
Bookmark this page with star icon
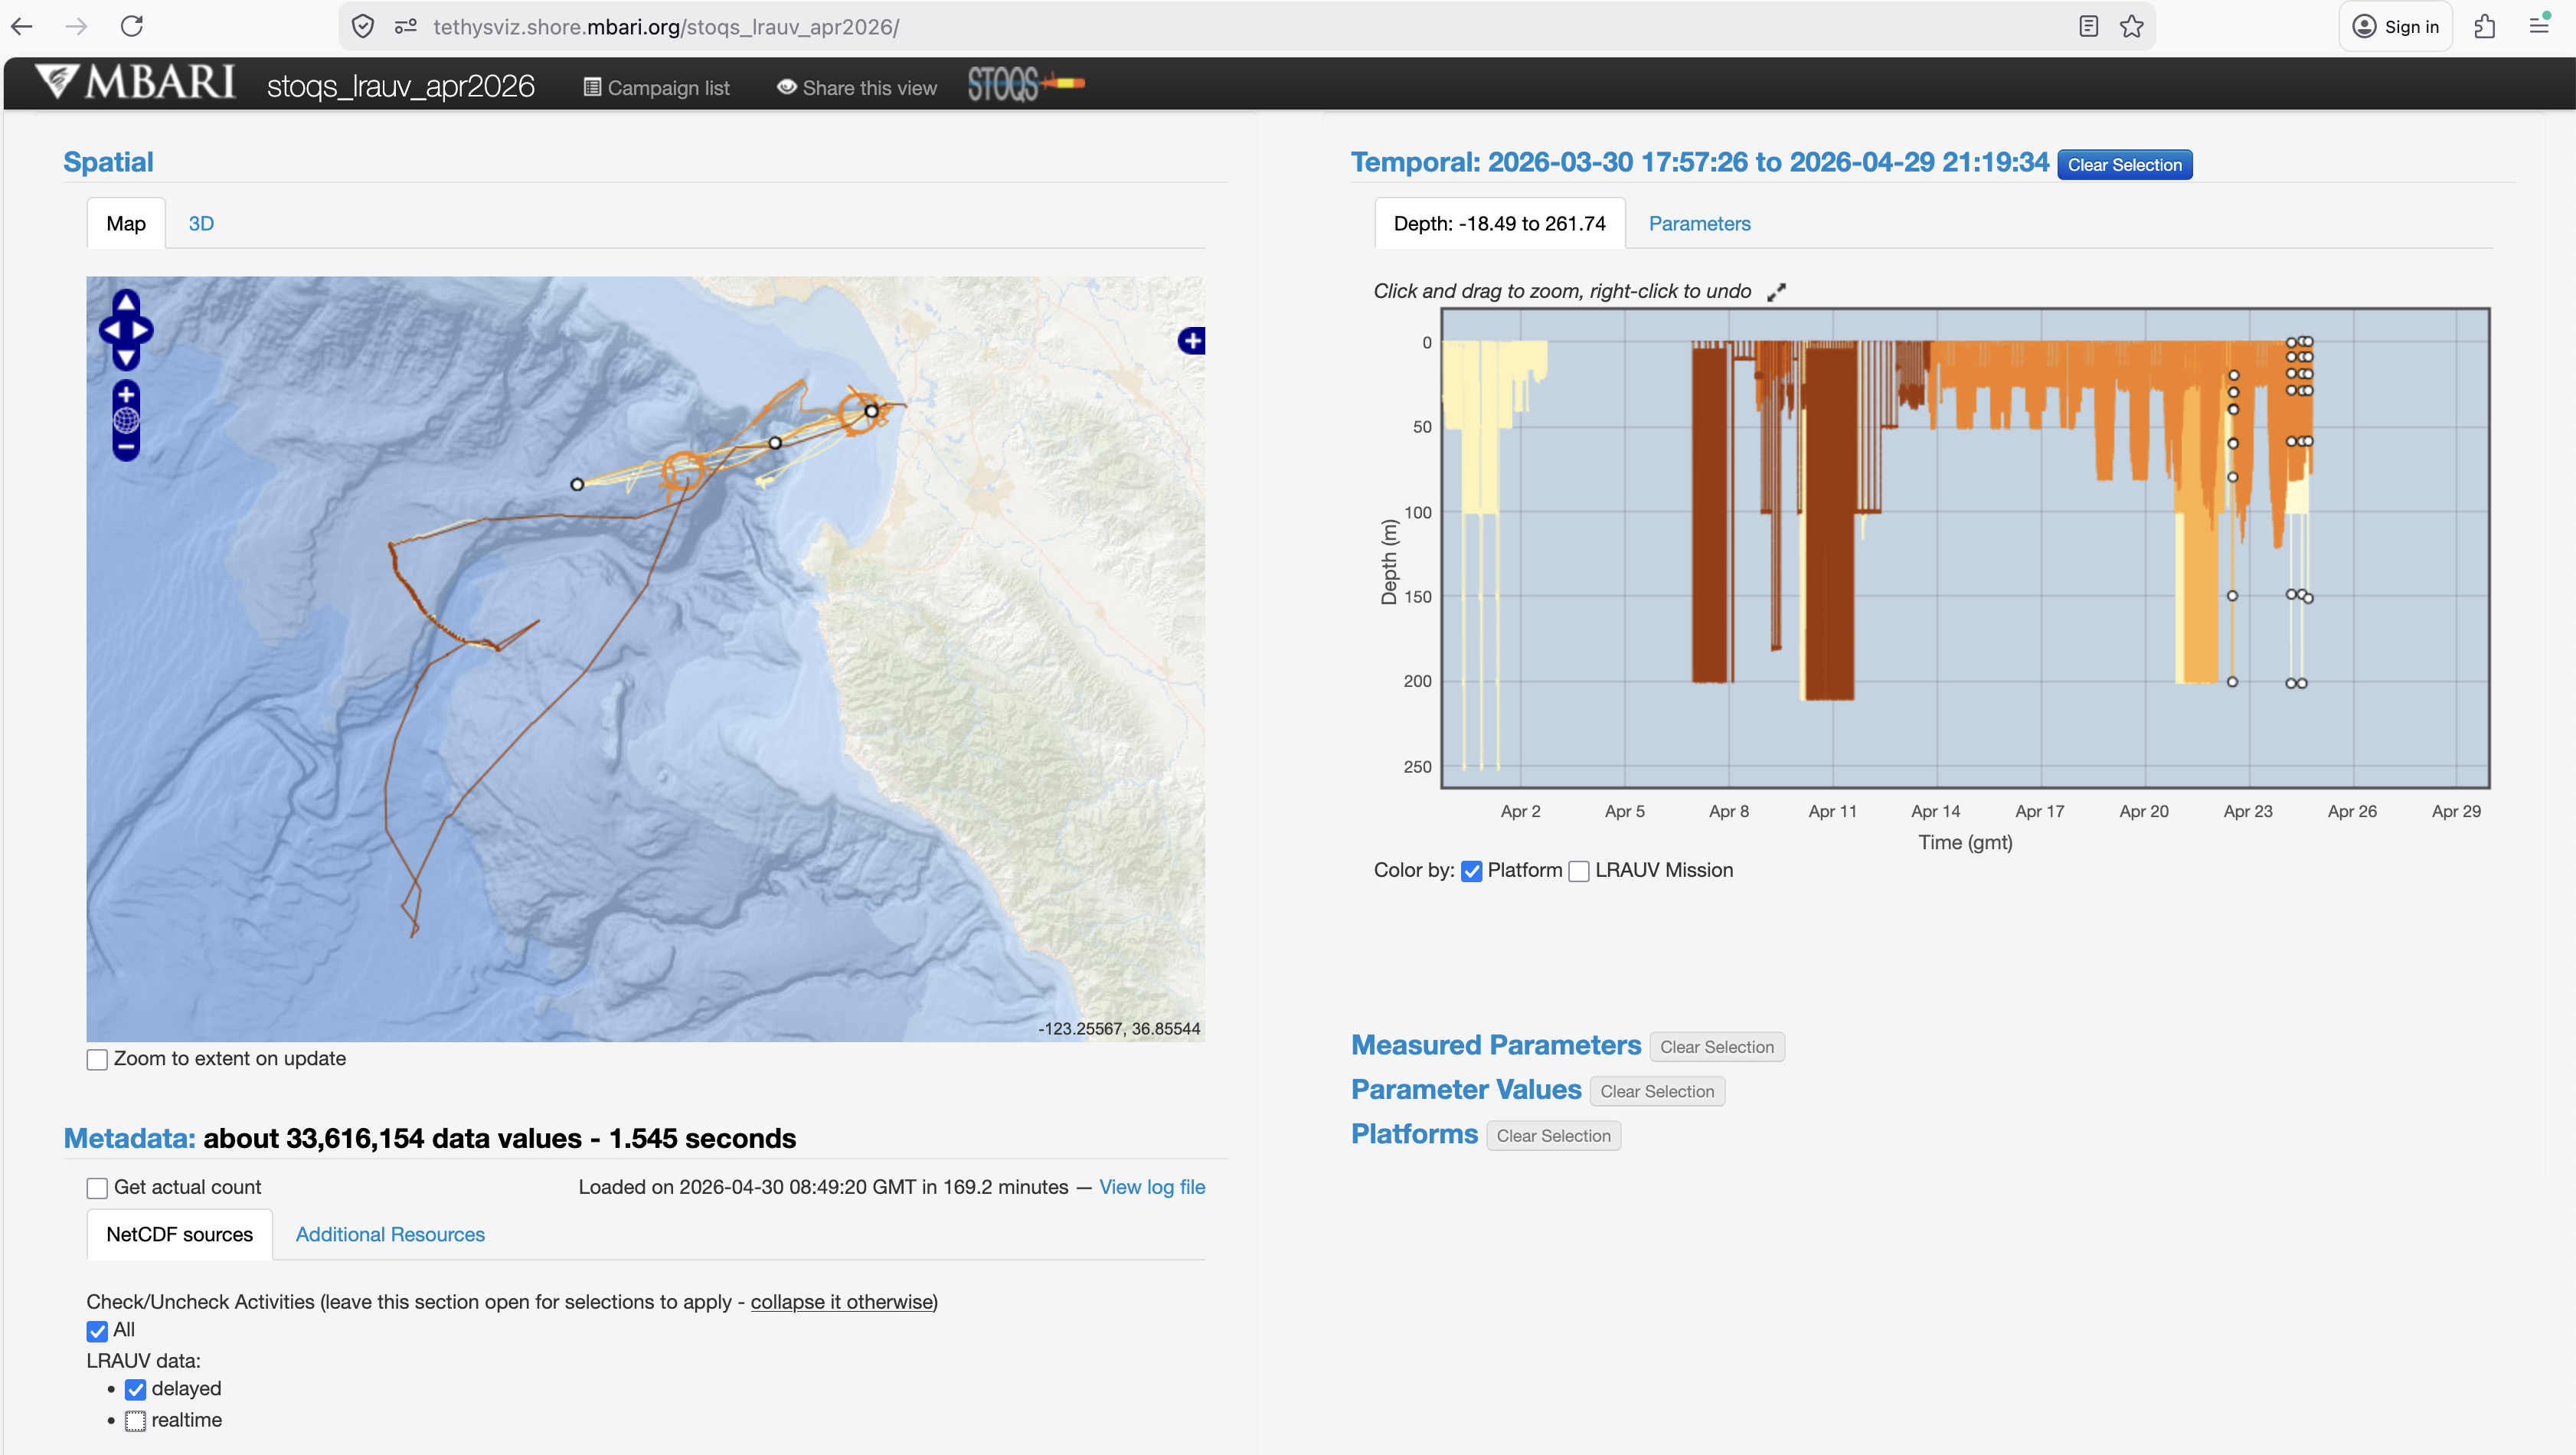(2132, 27)
